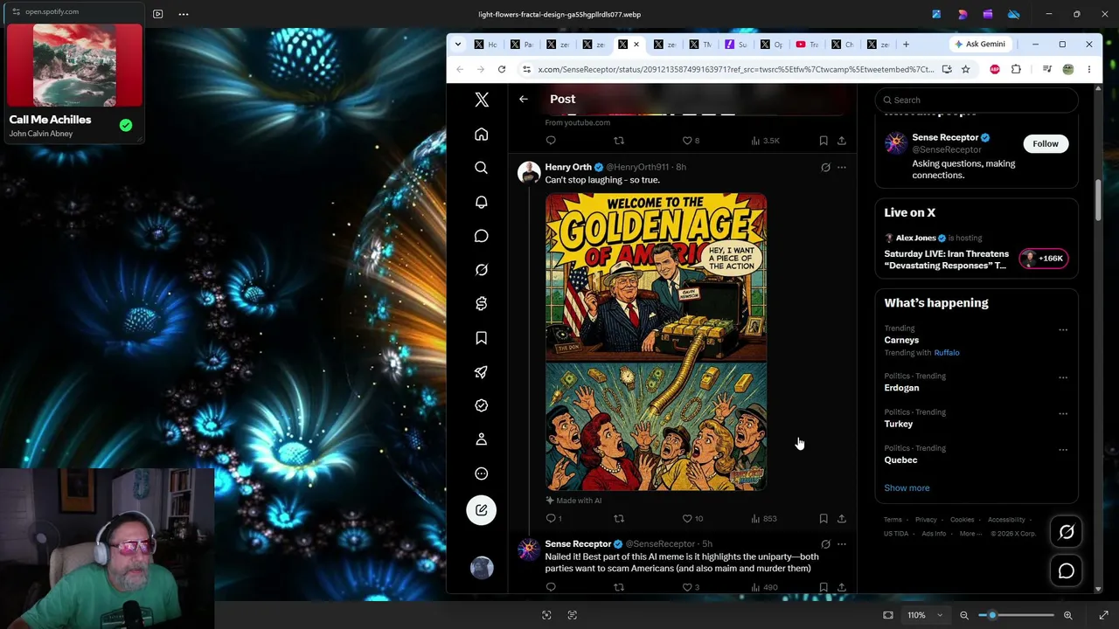1119x629 pixels.
Task: Bookmark Henry Orth's post
Action: coord(824,519)
